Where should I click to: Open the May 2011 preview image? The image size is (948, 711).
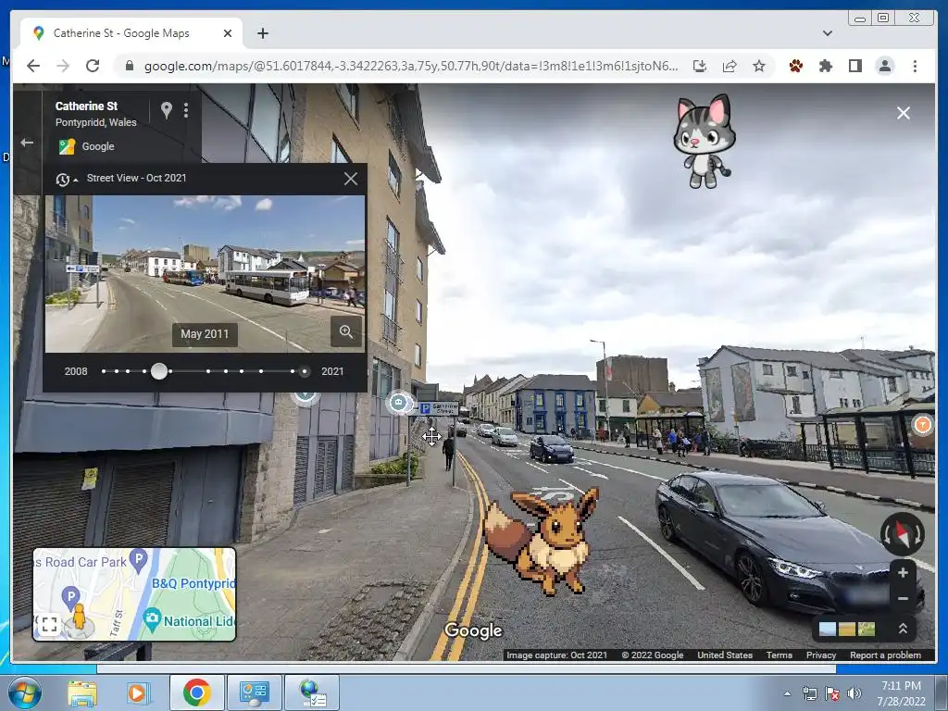point(205,273)
